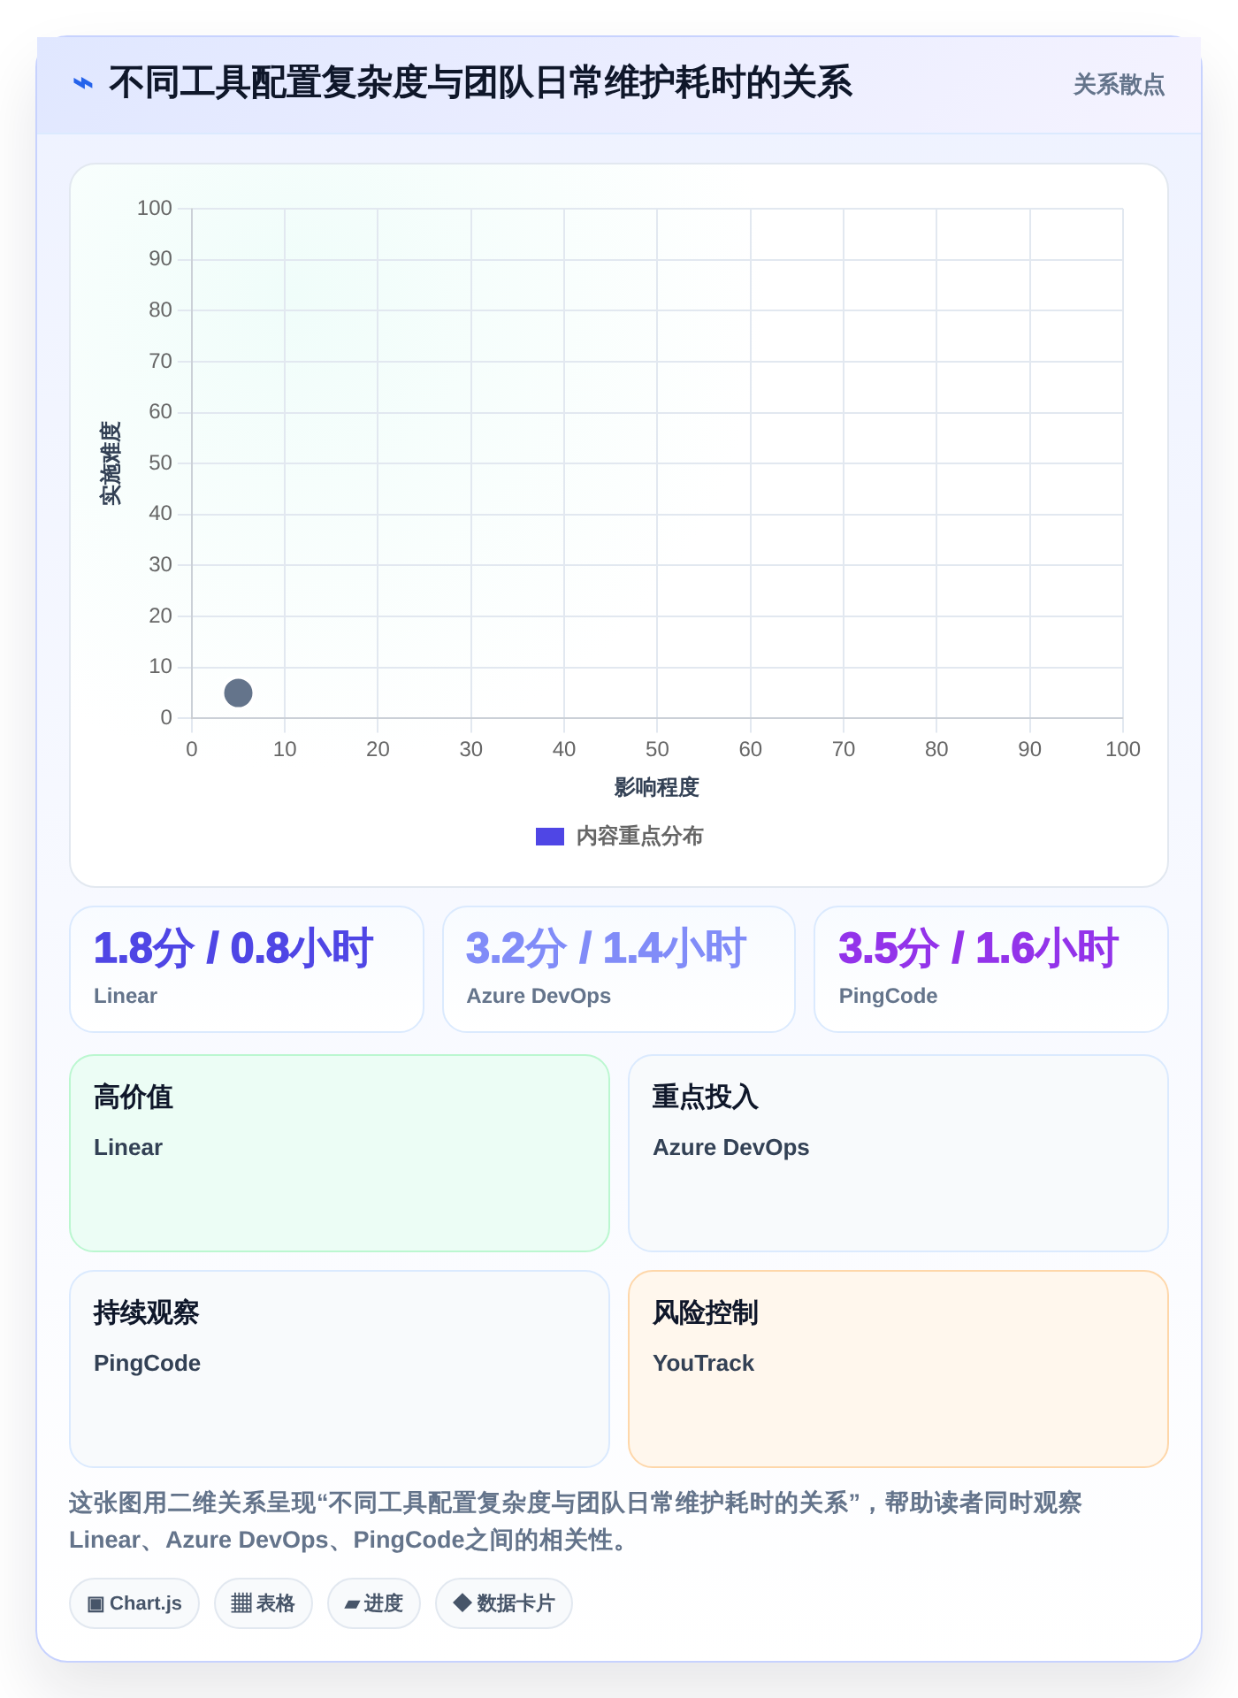This screenshot has width=1238, height=1698.
Task: Click the 关系散点 label in the header
Action: point(1119,85)
